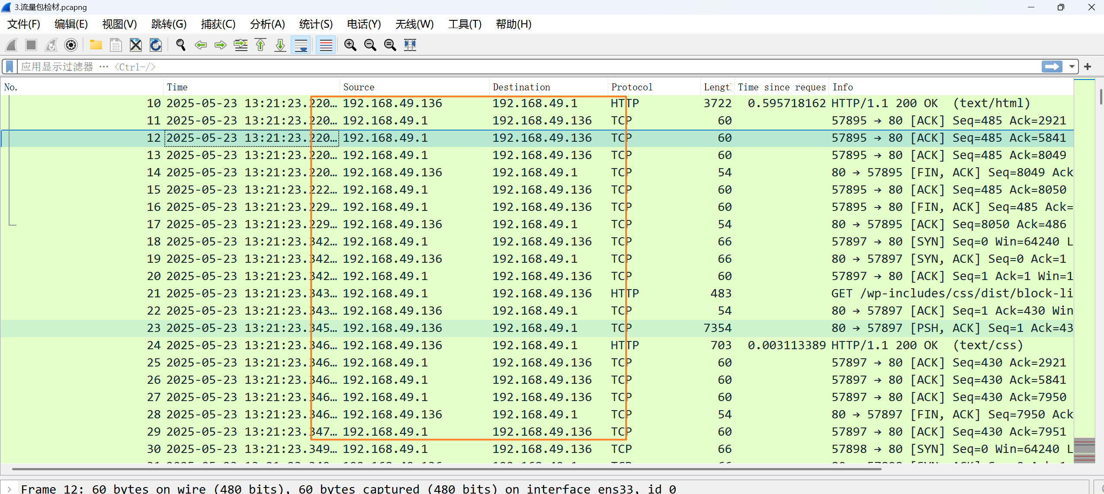Click the capture options gear icon
Image resolution: width=1104 pixels, height=494 pixels.
tap(71, 45)
